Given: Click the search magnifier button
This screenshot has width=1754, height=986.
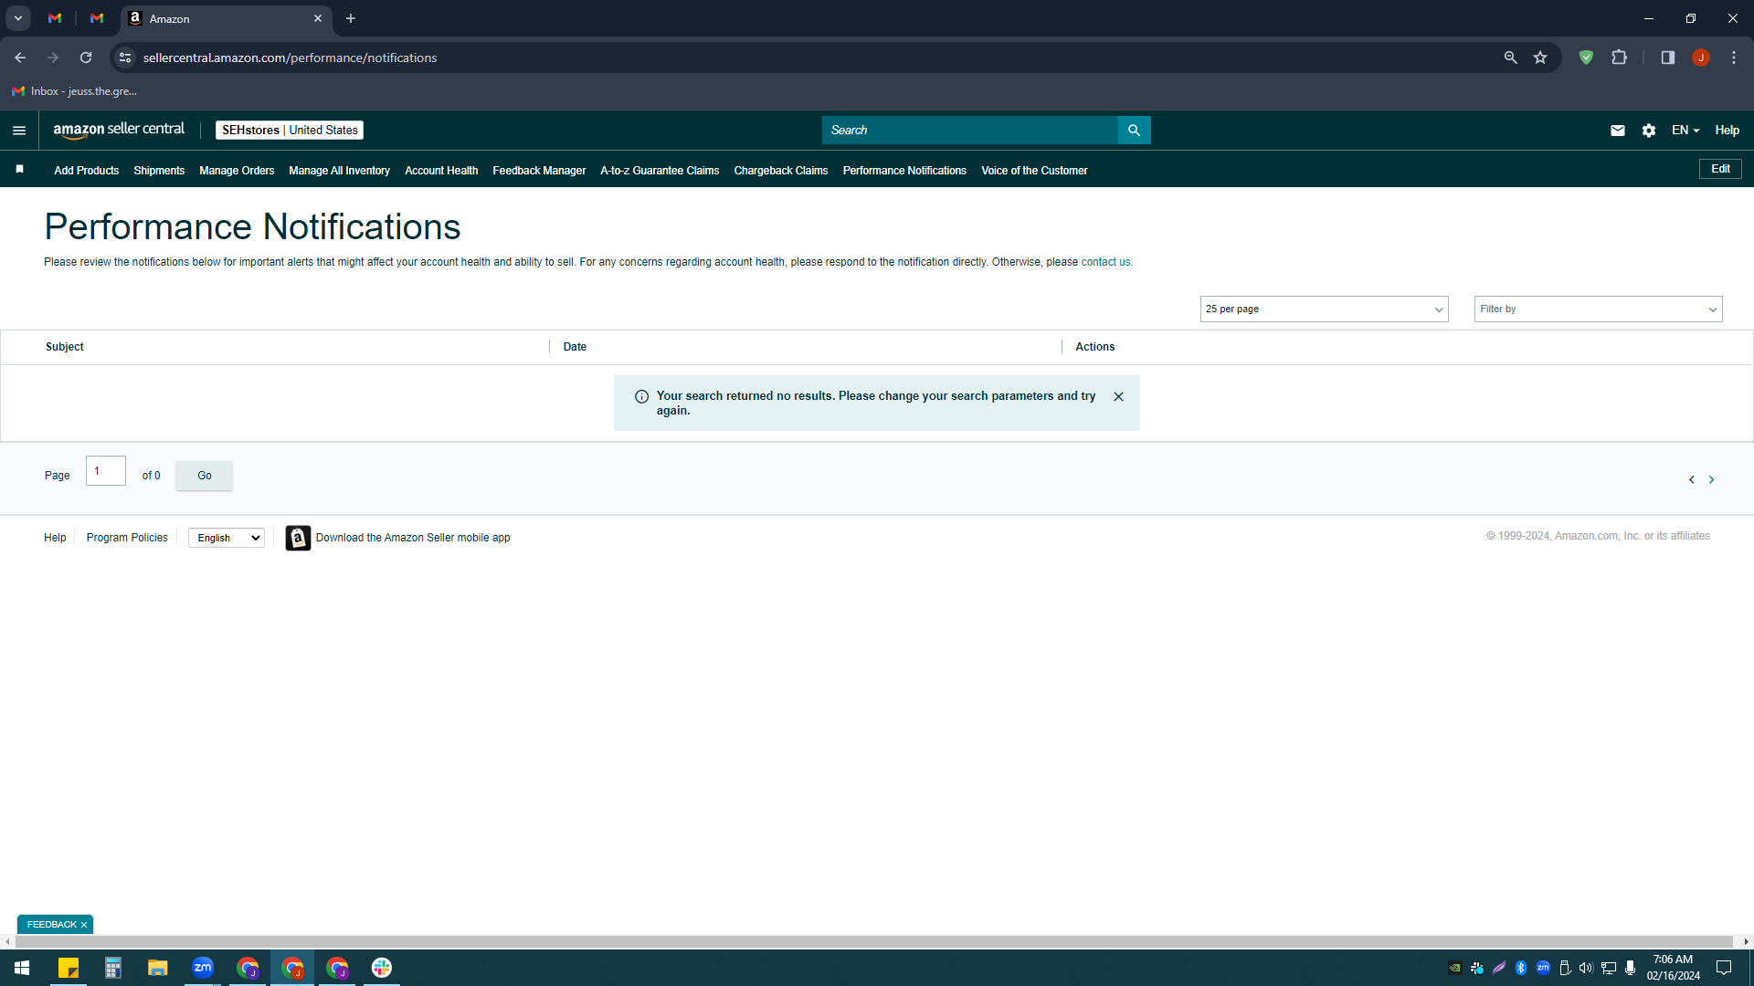Looking at the screenshot, I should (1134, 131).
